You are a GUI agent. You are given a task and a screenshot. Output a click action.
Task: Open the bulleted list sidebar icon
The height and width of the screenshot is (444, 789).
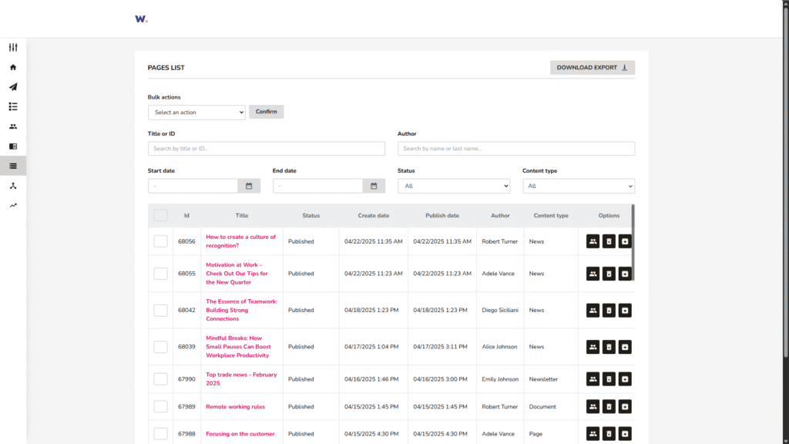[13, 106]
